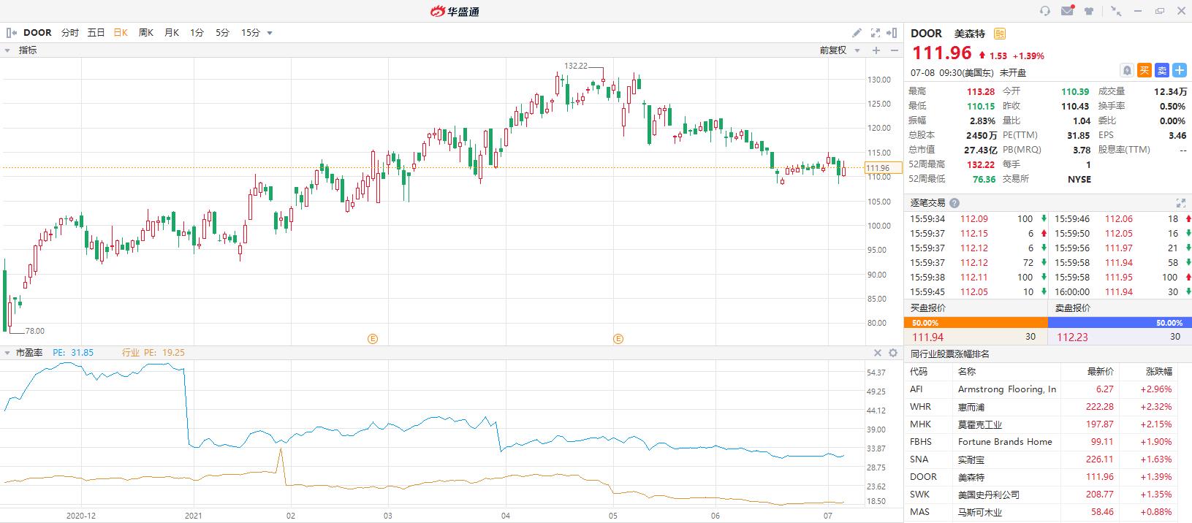Open PE indicator settings gear
The image size is (1192, 523).
tap(892, 353)
